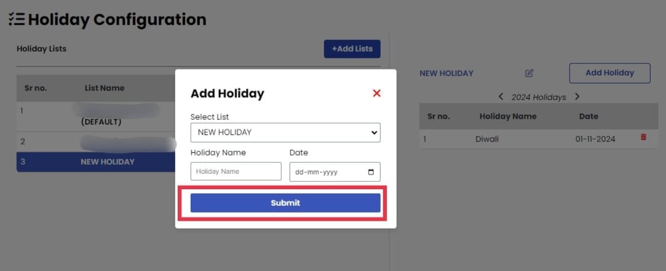Image resolution: width=666 pixels, height=271 pixels.
Task: Select the second holiday list row
Action: coord(96,142)
